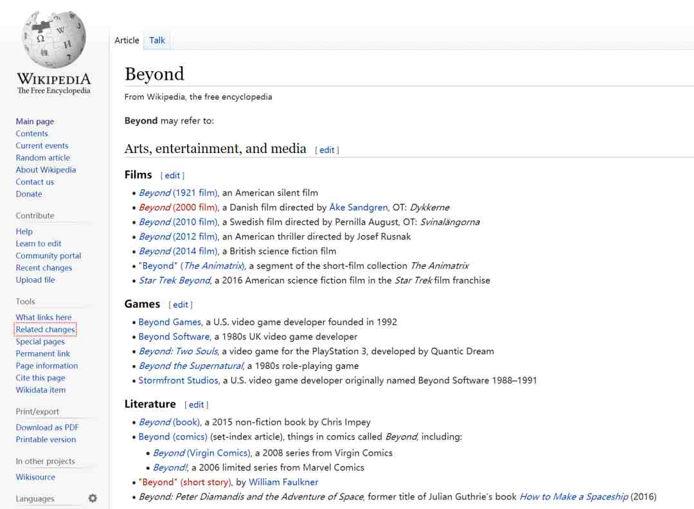The image size is (694, 509).
Task: View Recent changes
Action: click(x=44, y=268)
